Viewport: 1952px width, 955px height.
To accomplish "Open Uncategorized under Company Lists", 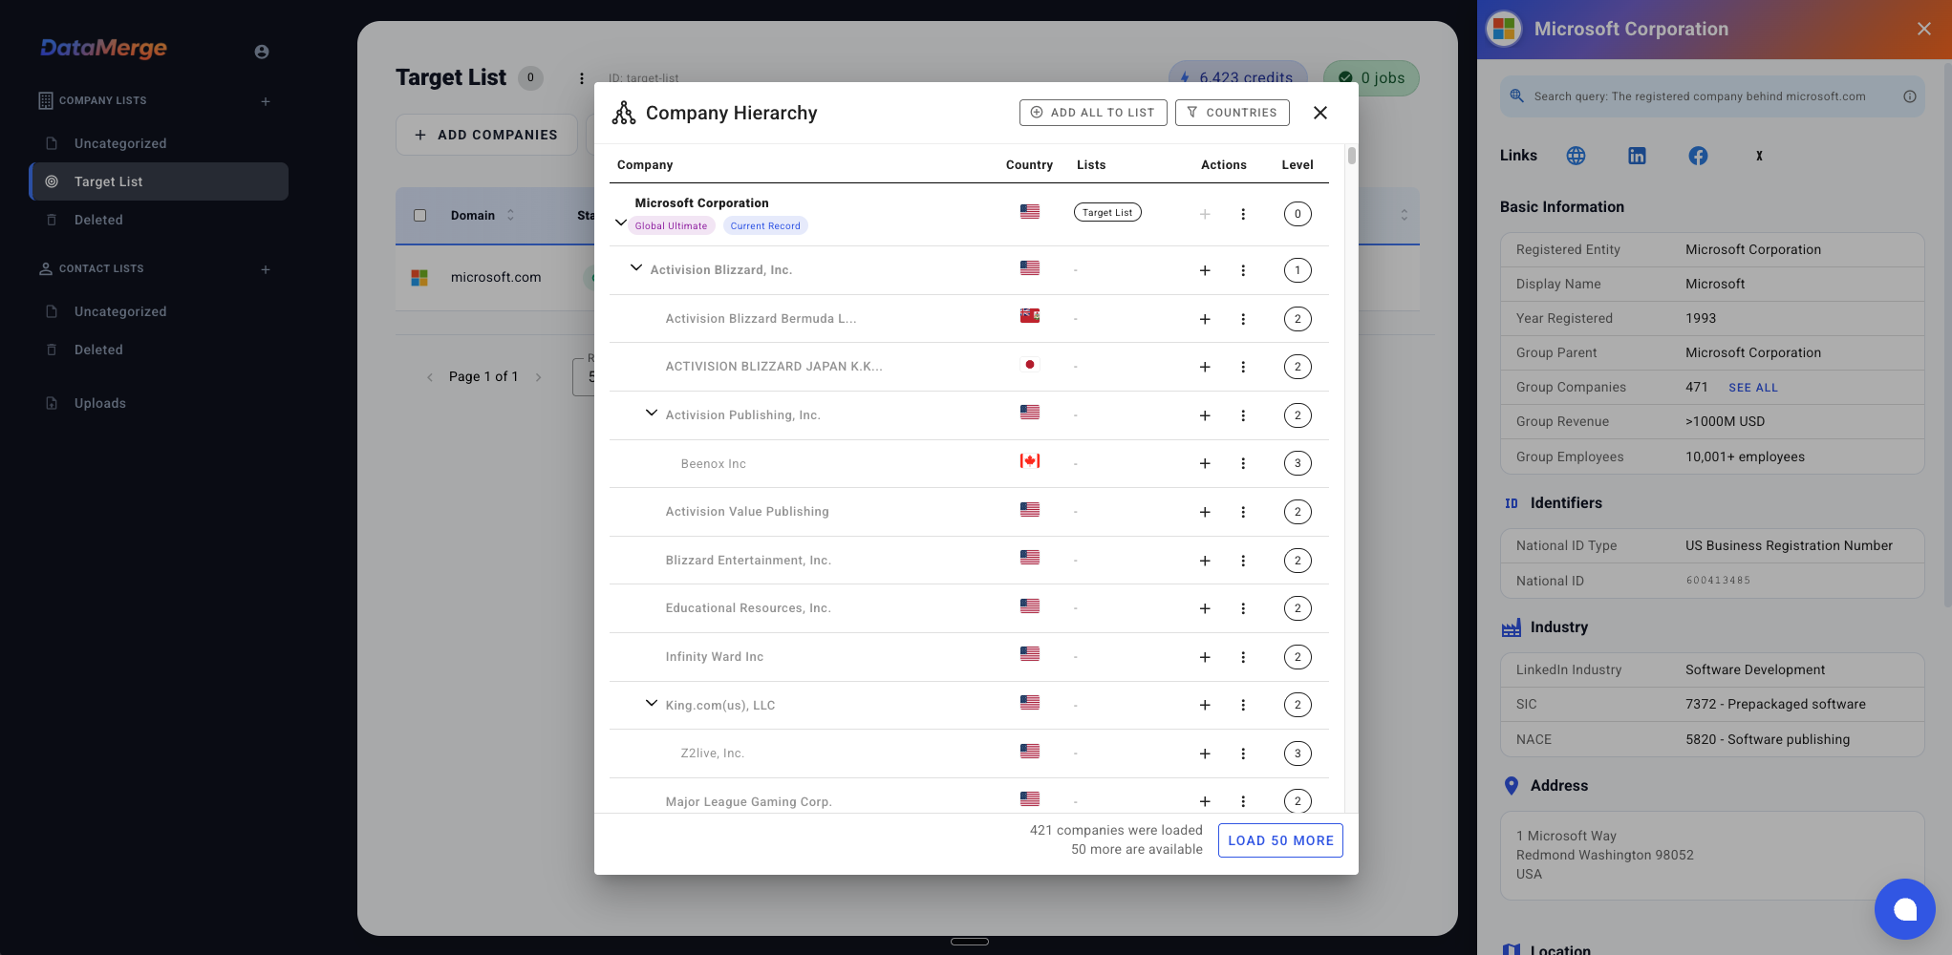I will click(x=120, y=143).
